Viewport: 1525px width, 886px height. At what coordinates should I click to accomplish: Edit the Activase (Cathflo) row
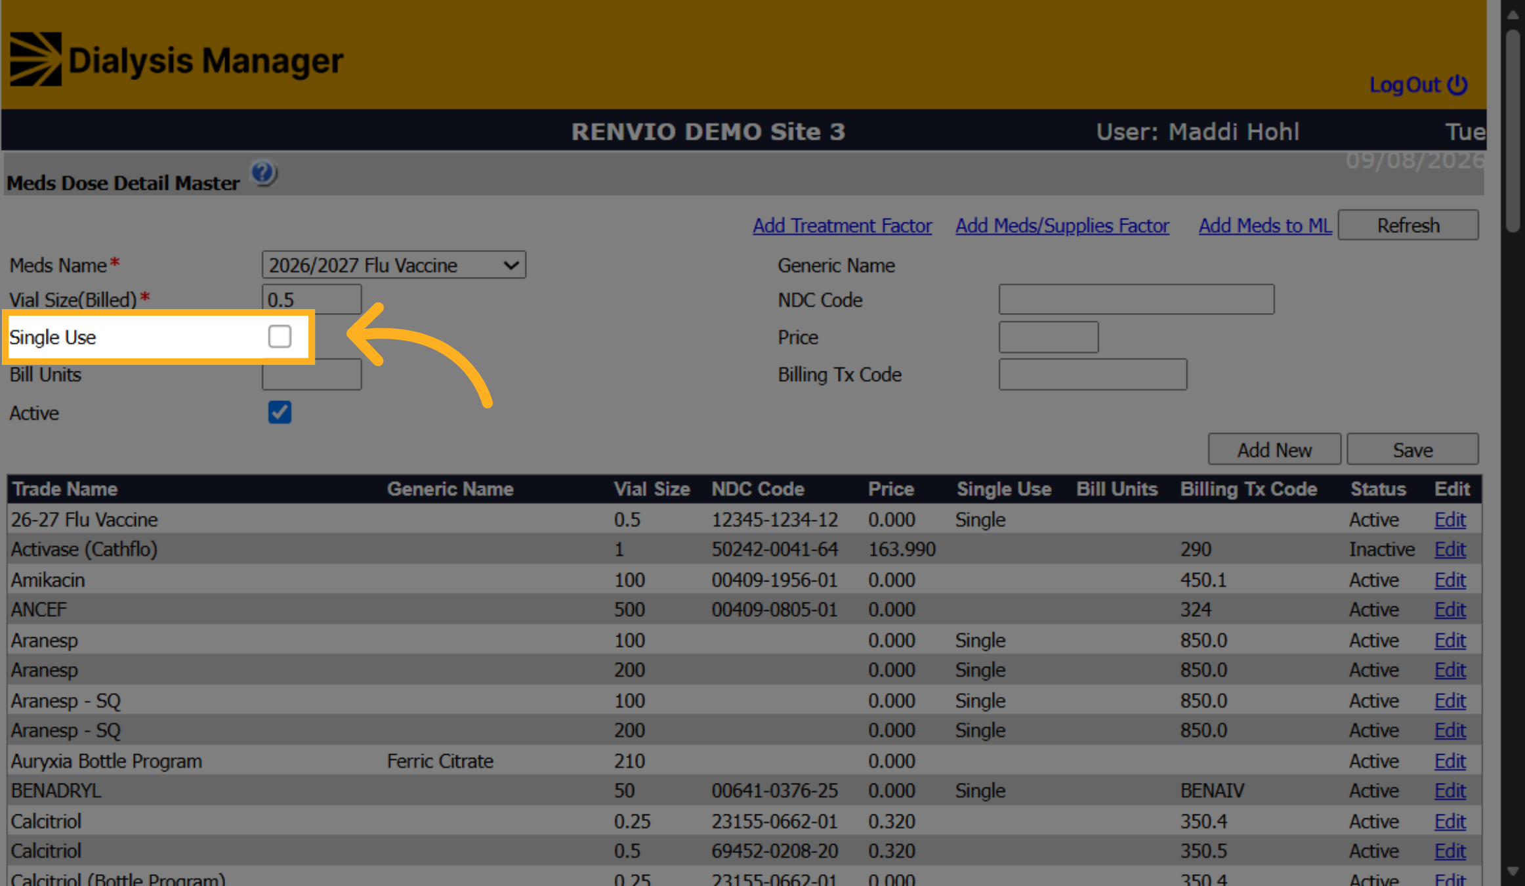(x=1450, y=549)
